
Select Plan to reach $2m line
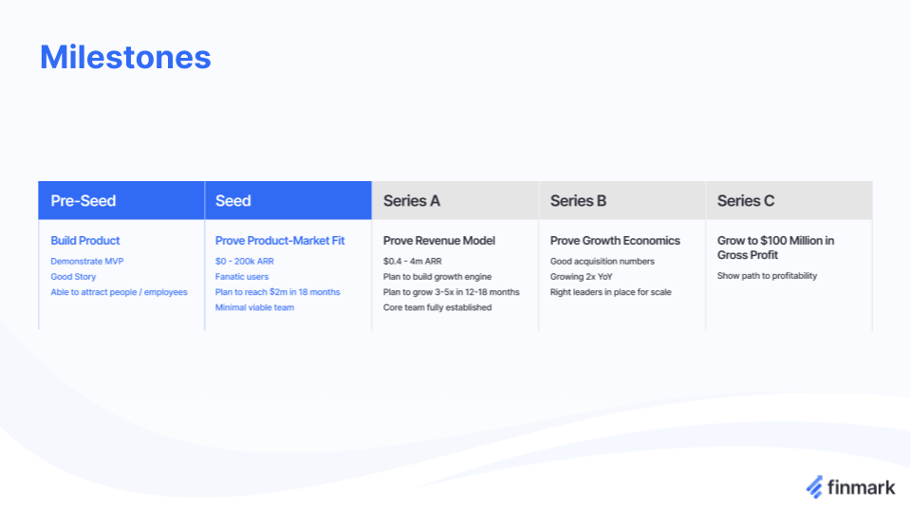pos(278,292)
